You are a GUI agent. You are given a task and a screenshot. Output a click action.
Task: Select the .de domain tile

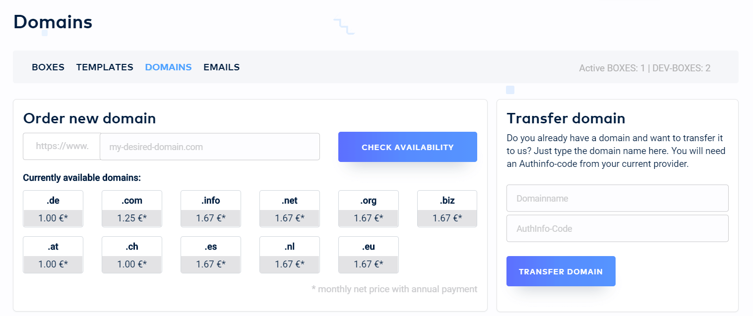click(53, 209)
